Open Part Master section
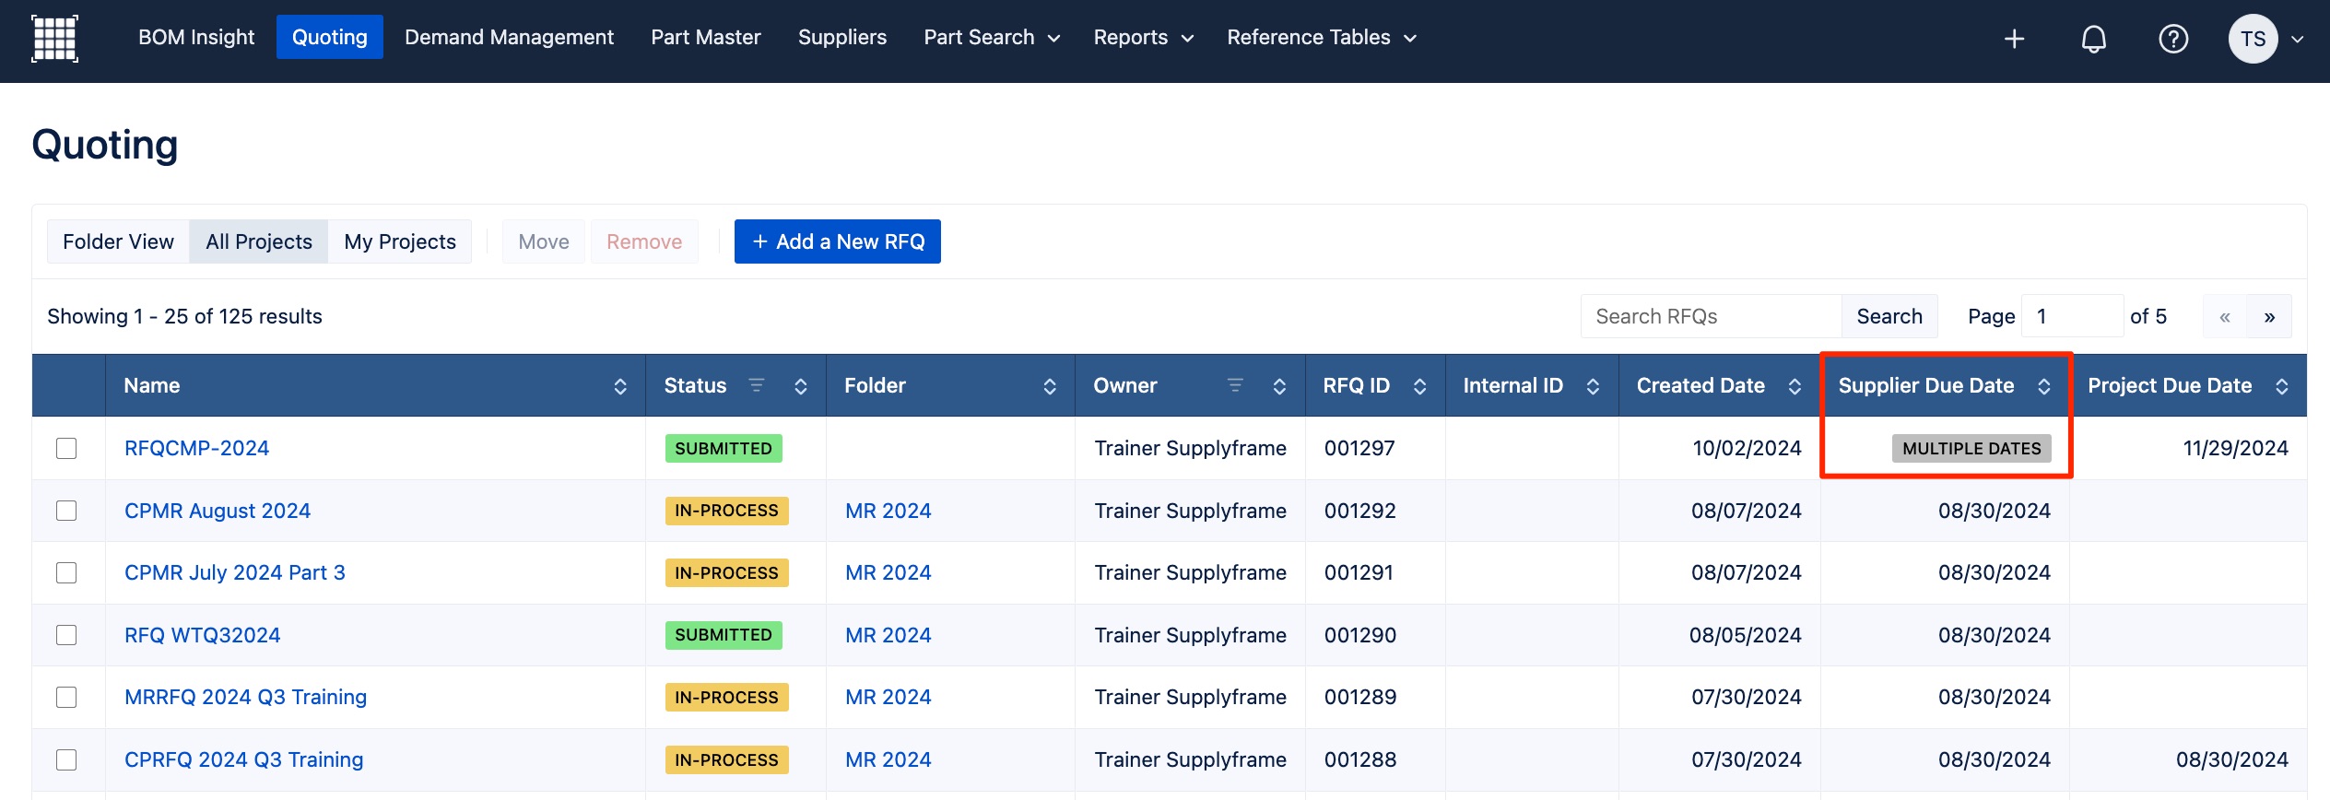Viewport: 2330px width, 800px height. coord(706,37)
